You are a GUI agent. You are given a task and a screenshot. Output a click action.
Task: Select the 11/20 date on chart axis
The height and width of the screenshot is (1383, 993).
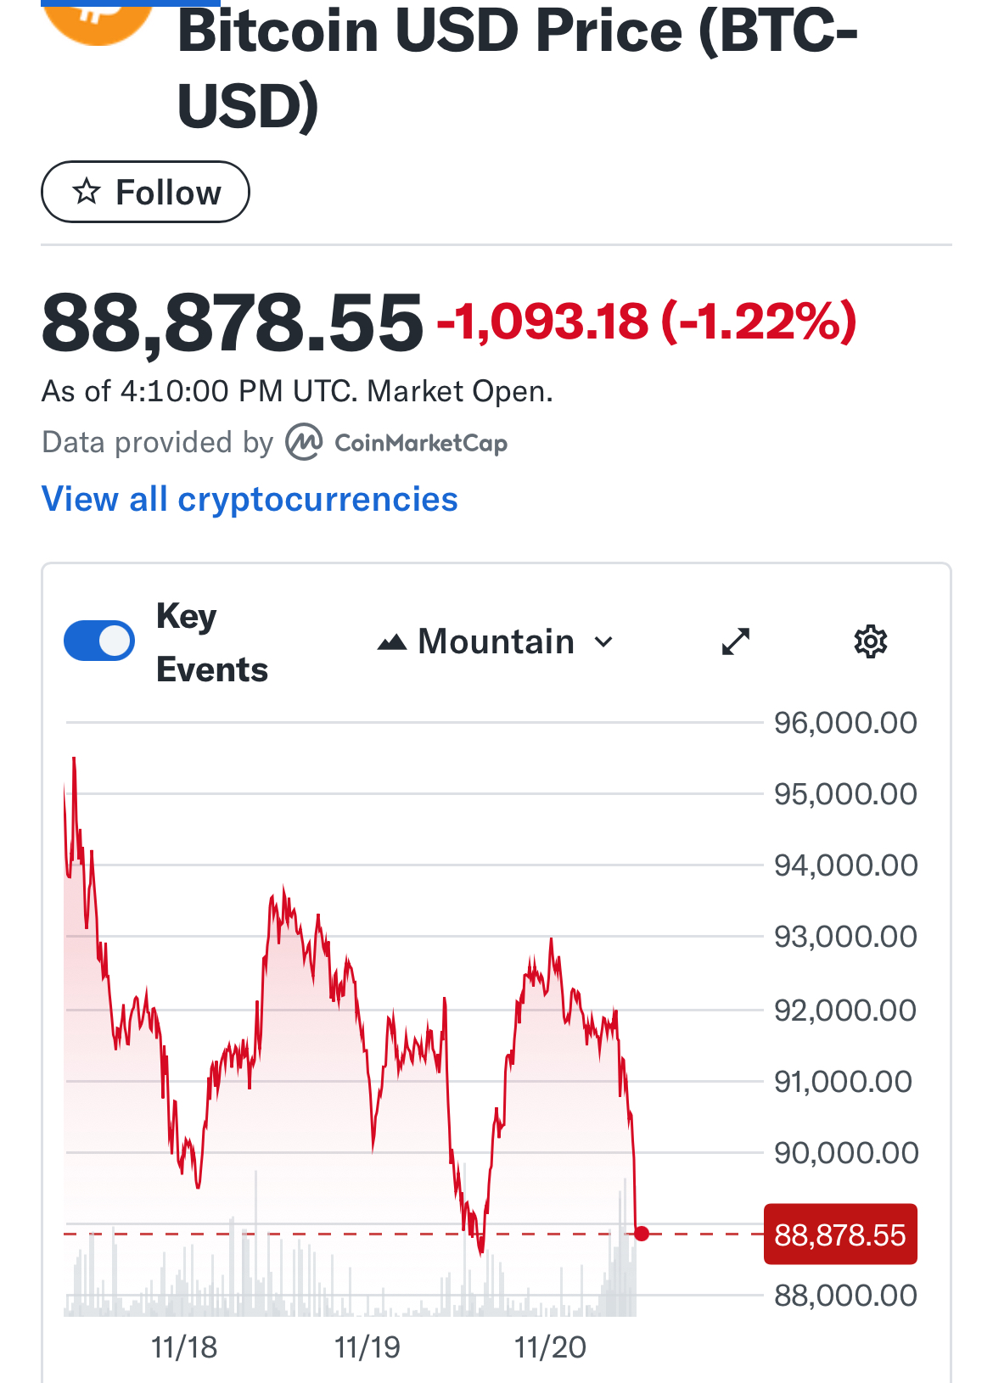pos(550,1347)
